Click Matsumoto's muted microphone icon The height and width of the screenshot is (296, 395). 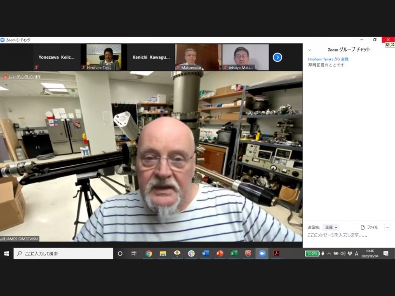(178, 68)
